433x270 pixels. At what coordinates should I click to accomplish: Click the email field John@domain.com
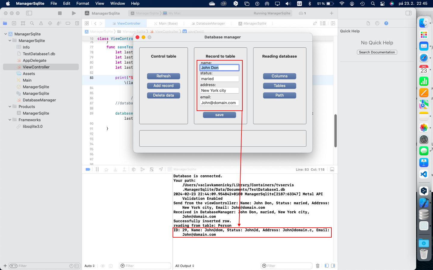tap(220, 103)
